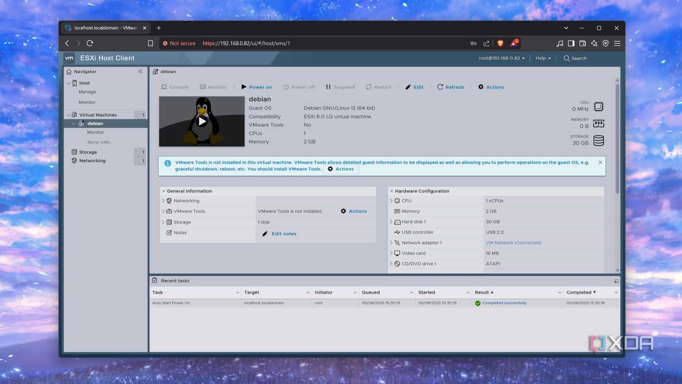The image size is (682, 384).
Task: Click the CPU usage chip icon
Action: [599, 106]
